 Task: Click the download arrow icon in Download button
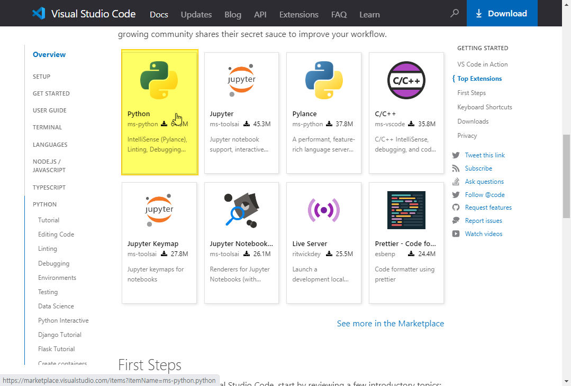click(x=479, y=13)
